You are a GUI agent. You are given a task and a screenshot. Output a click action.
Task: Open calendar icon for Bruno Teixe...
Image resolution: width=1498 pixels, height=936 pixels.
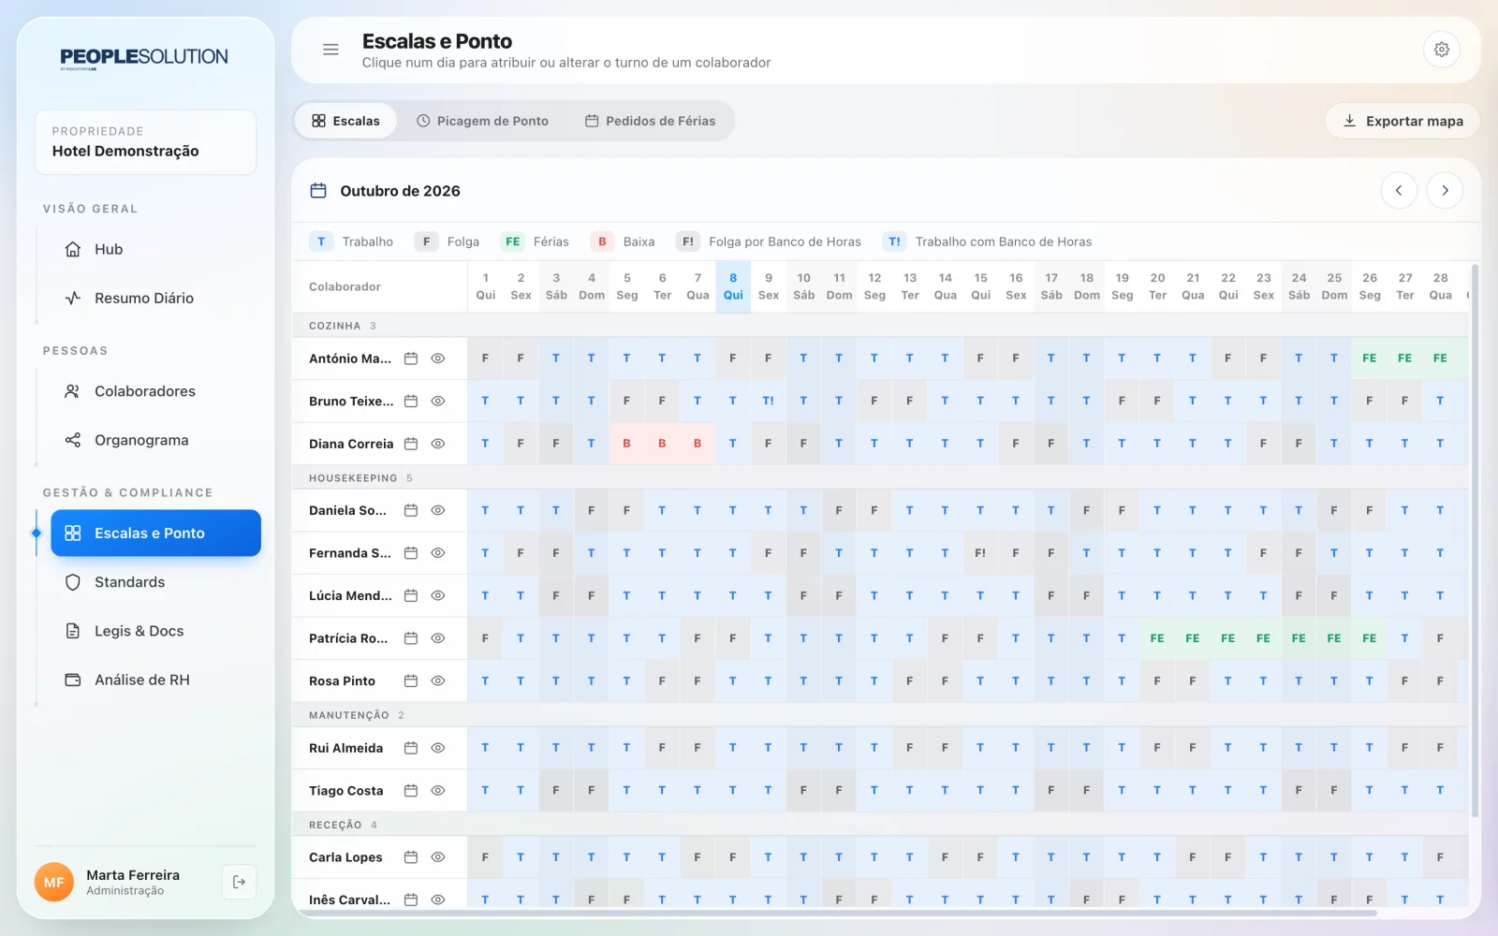tap(411, 402)
